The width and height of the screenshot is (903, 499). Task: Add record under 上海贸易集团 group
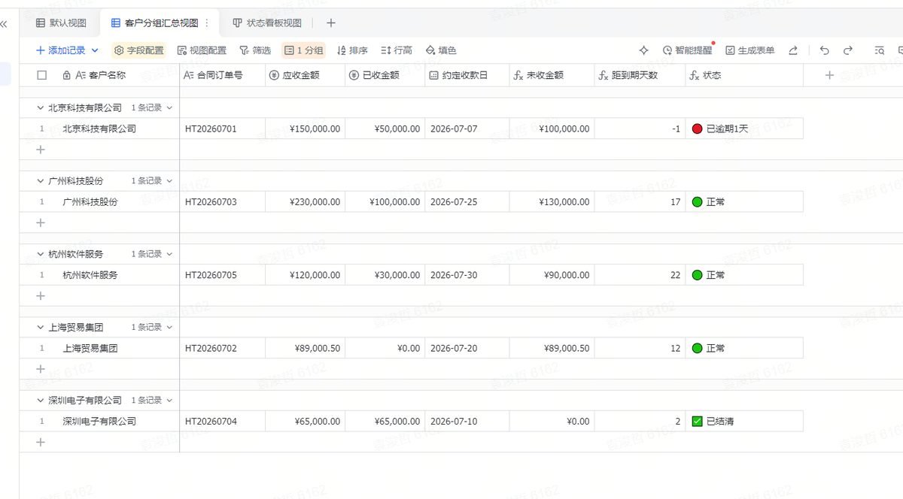tap(41, 369)
